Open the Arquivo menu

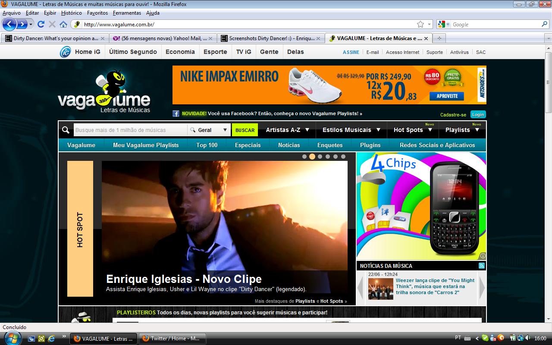[x=12, y=13]
